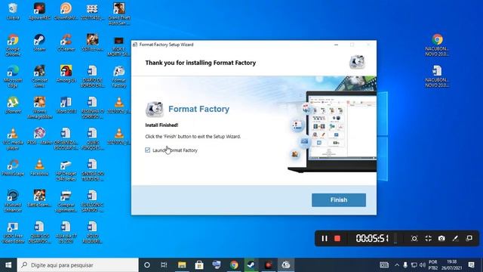Open the NACUBON NOVO Word document on the desktop
Screen dimensions: 483x272
437,76
